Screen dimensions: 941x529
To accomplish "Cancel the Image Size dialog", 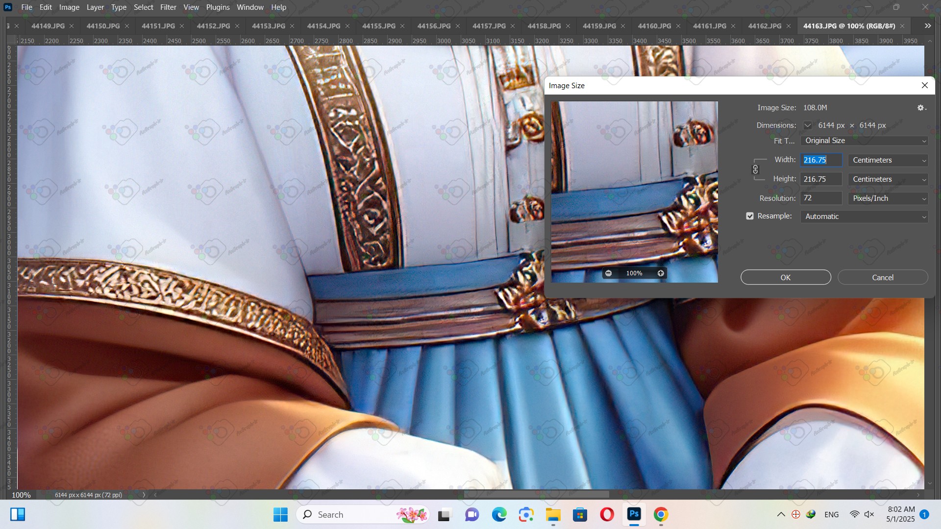I will (883, 277).
